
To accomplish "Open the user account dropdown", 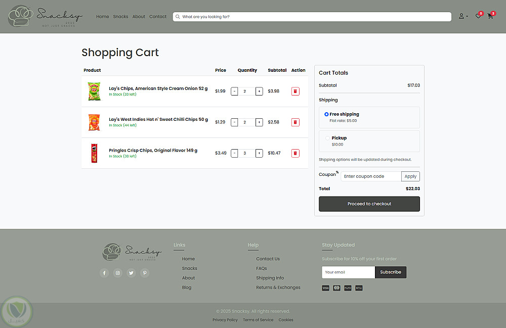I will [462, 16].
